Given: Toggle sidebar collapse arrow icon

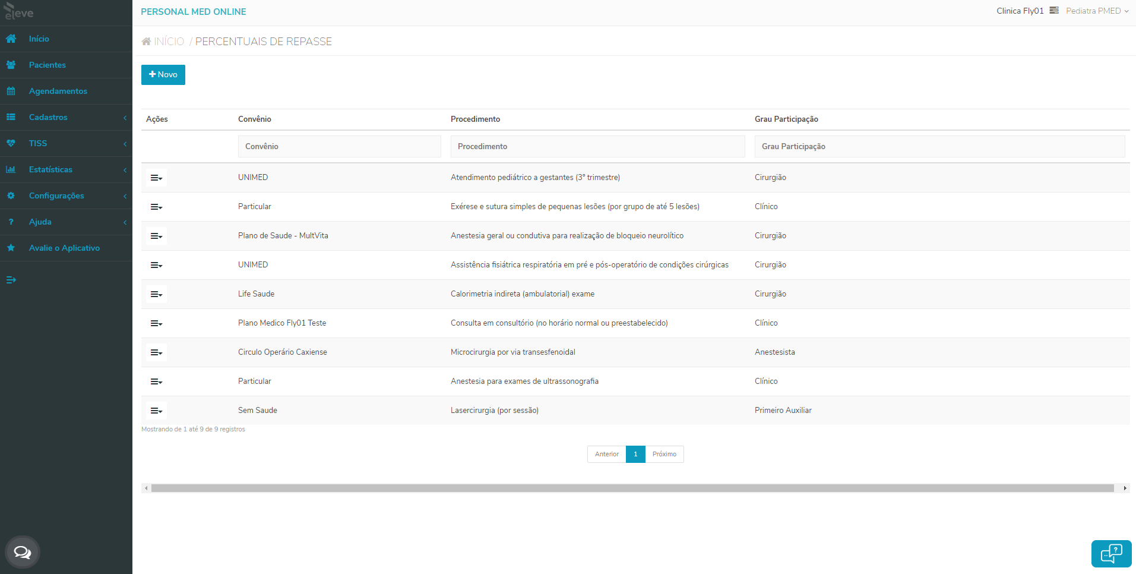Looking at the screenshot, I should pos(11,280).
